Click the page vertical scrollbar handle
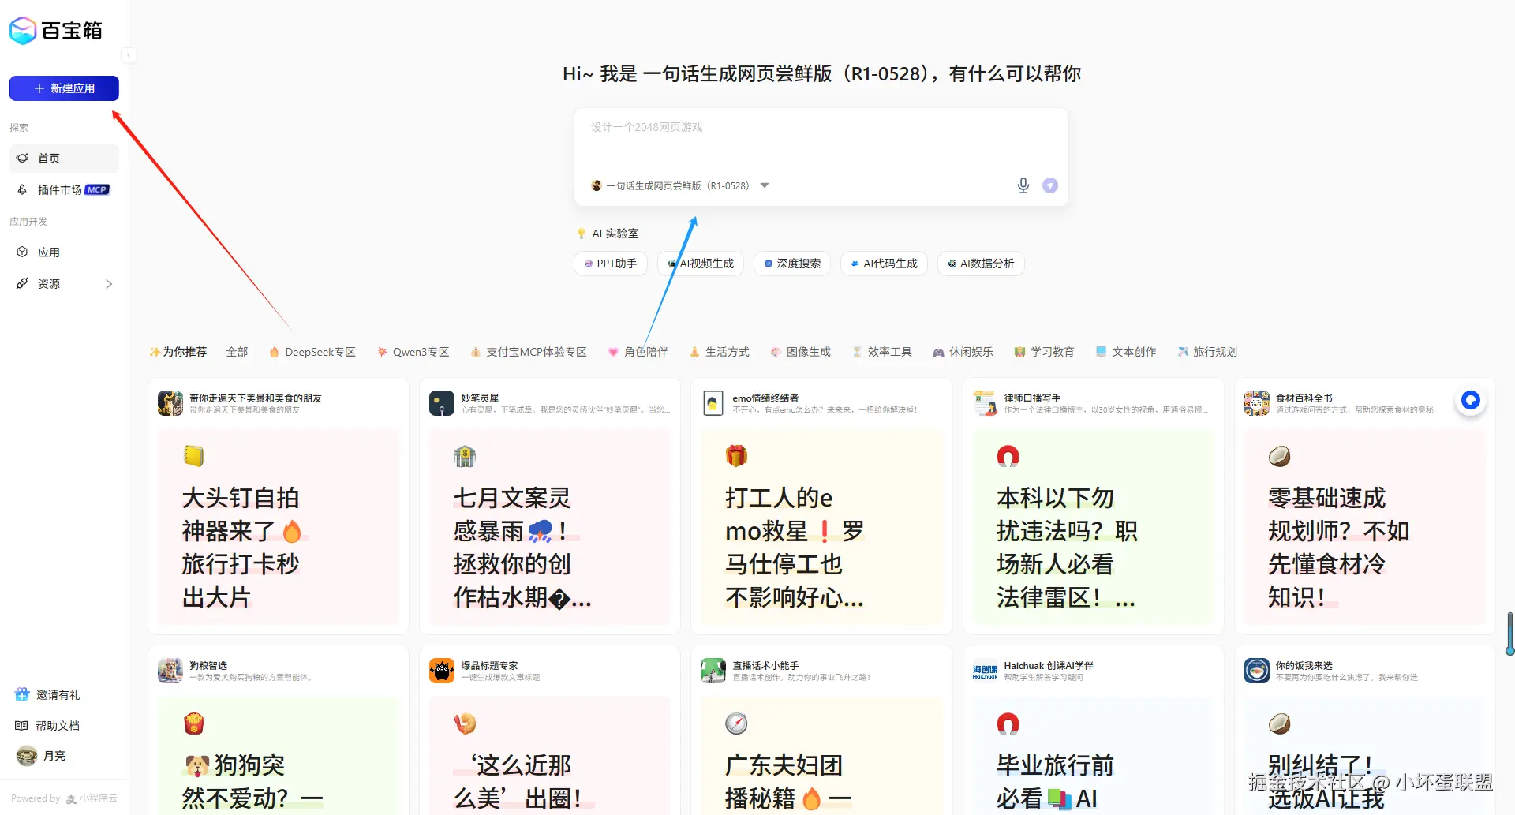This screenshot has width=1515, height=815. [x=1510, y=634]
